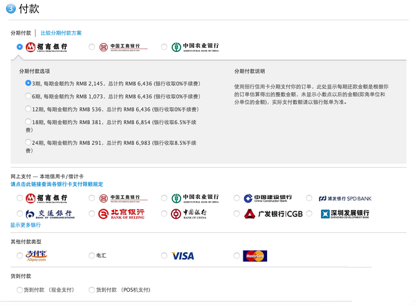Click Agricultural Bank logo under online payment
415x305 pixels.
tap(195, 198)
